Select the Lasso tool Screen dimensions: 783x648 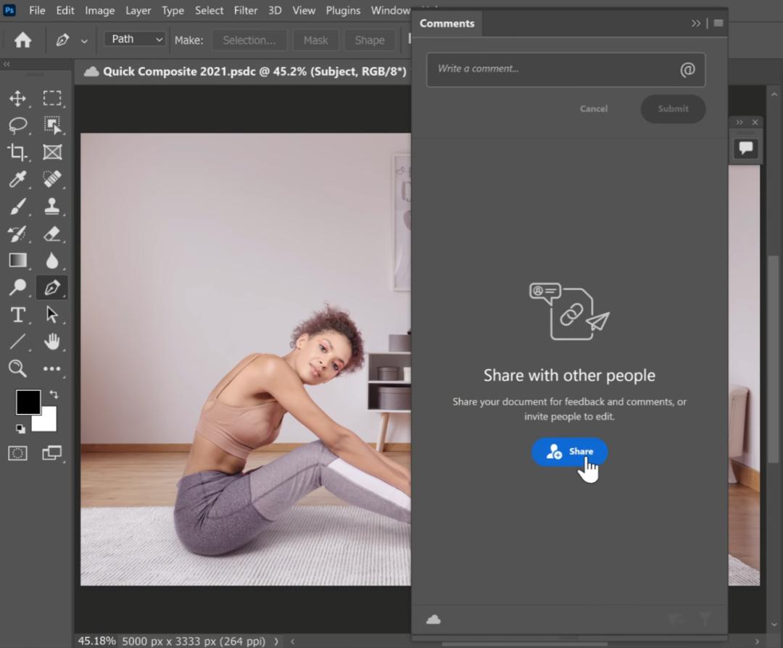pyautogui.click(x=17, y=125)
